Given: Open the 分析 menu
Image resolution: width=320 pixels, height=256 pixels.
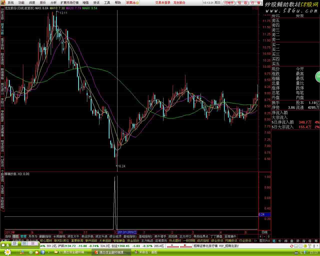Looking at the screenshot, I should tap(53, 2).
